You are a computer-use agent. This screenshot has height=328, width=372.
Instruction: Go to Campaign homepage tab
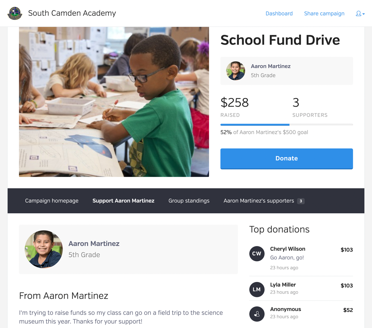tap(52, 201)
